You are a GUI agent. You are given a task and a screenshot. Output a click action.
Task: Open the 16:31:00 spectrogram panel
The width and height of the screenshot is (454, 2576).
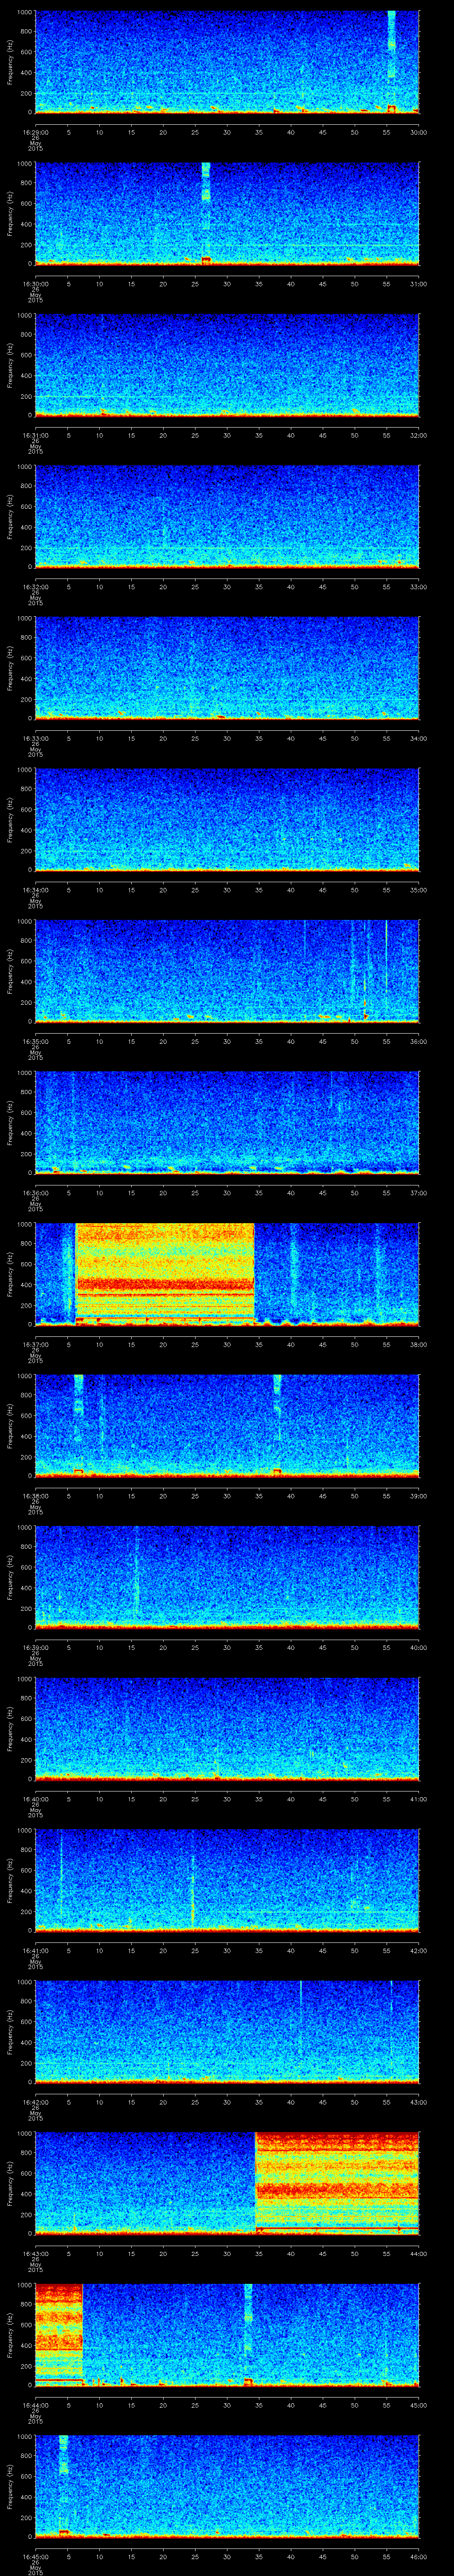pyautogui.click(x=227, y=365)
